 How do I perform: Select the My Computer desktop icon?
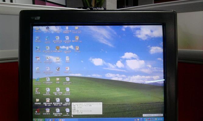click(x=37, y=39)
